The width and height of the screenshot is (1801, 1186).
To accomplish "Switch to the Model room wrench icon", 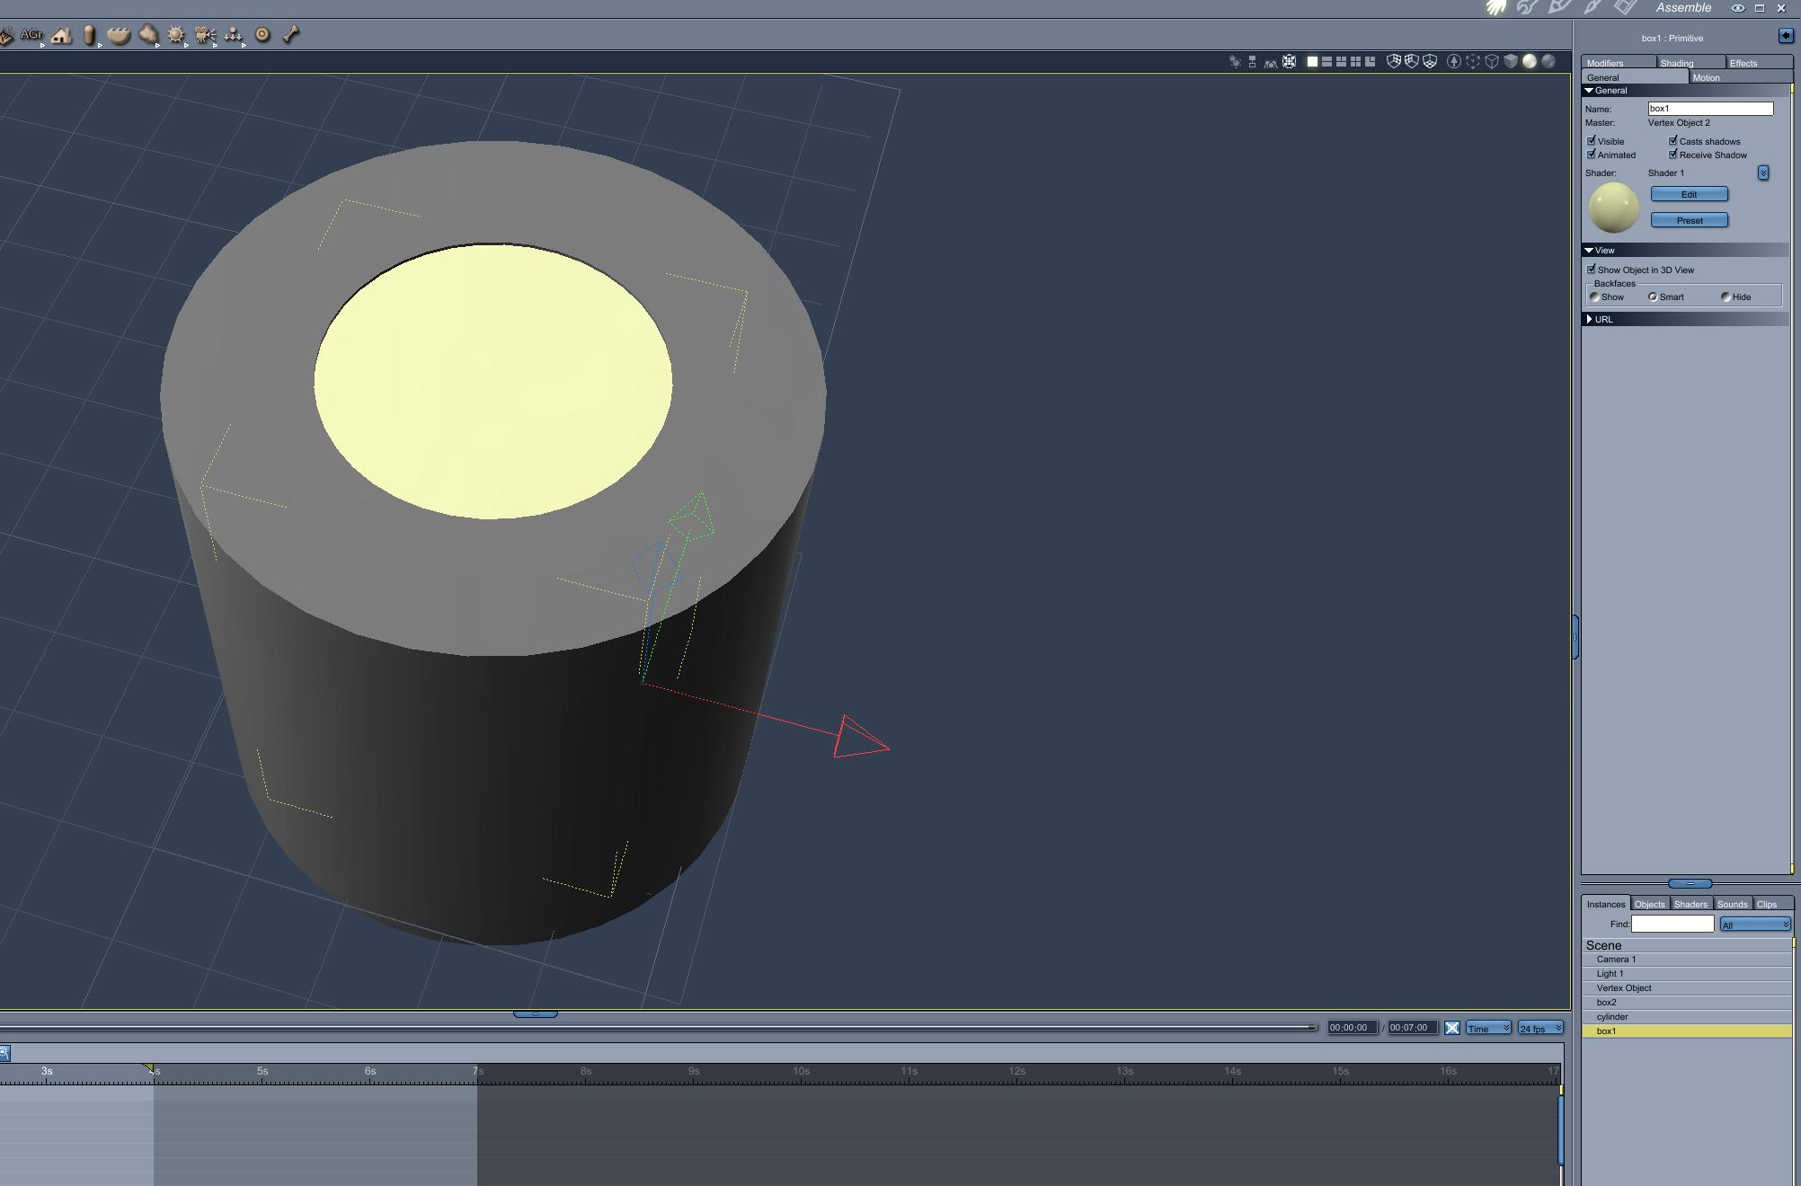I will 1527,7.
